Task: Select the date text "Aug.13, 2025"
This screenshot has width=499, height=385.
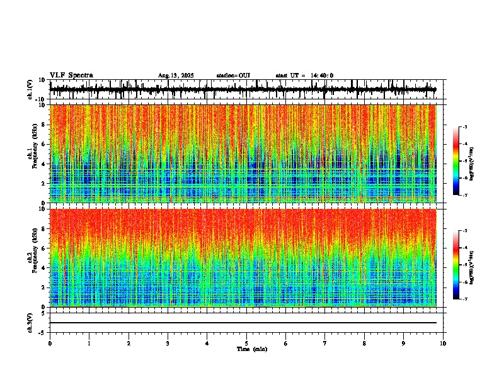Action: tap(176, 75)
